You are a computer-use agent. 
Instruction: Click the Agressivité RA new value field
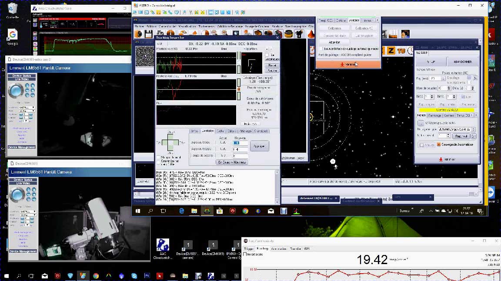[240, 143]
